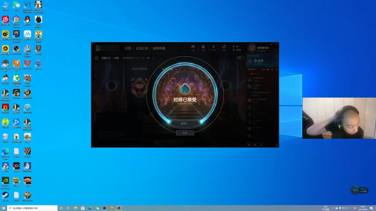Open the Steam desktop icon
Screen dimensions: 376x211
5,196
